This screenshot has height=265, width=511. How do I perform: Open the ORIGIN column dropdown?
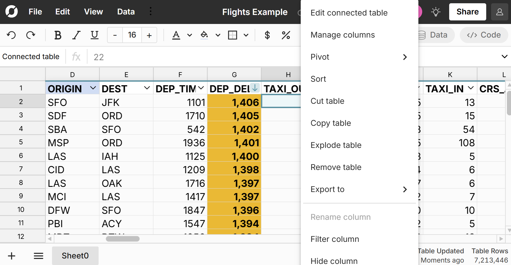click(93, 88)
